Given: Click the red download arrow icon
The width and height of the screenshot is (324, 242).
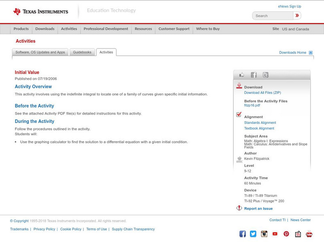Looking at the screenshot, I should tap(239, 86).
